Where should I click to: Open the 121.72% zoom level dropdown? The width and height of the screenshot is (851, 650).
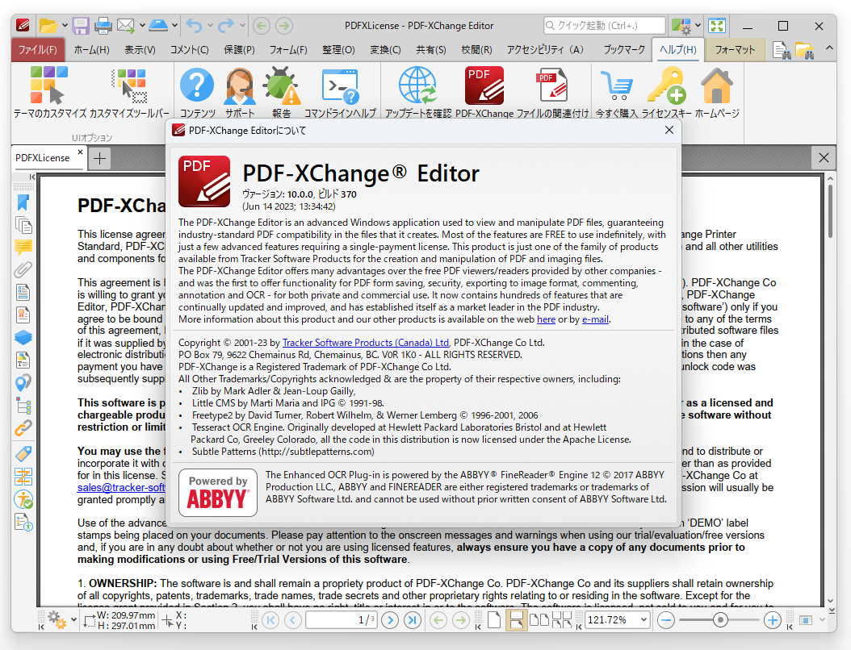click(x=644, y=620)
